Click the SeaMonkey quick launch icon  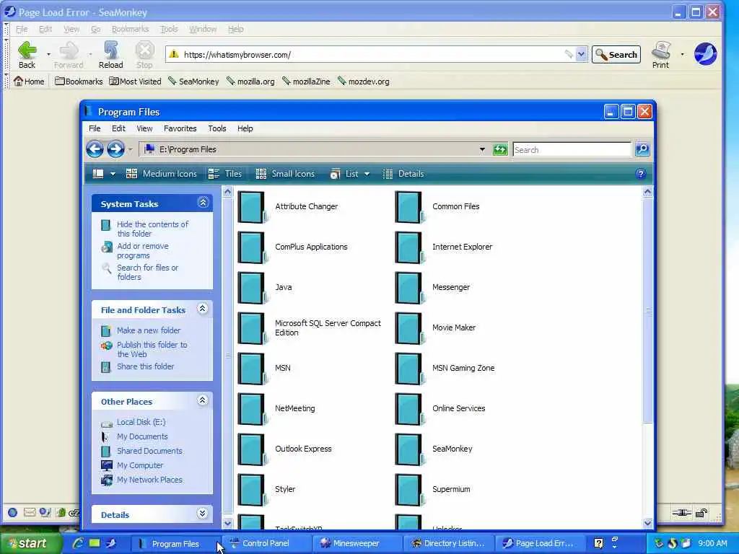111,543
